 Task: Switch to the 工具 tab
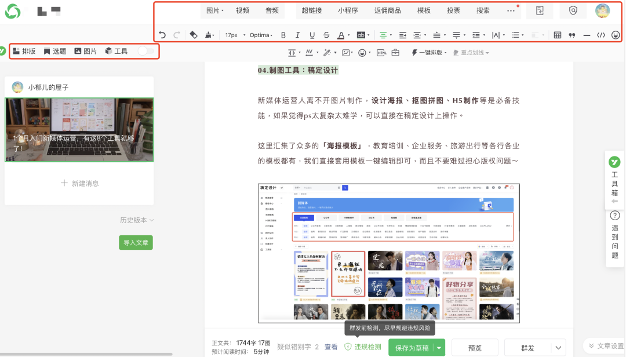[116, 51]
